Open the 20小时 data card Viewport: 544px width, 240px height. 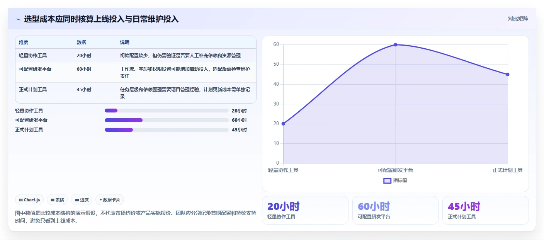coord(305,210)
